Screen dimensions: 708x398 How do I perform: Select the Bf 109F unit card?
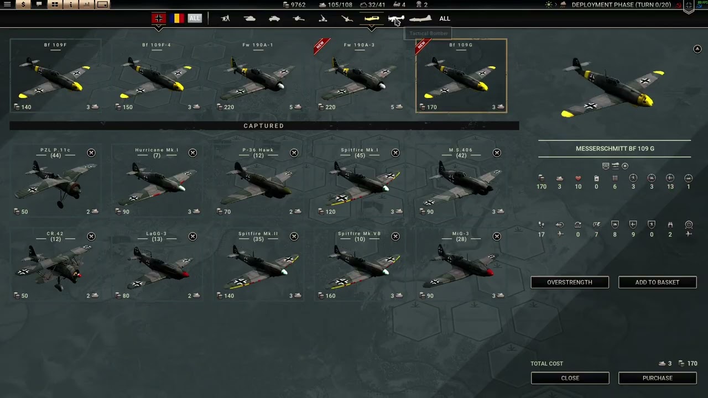point(55,76)
